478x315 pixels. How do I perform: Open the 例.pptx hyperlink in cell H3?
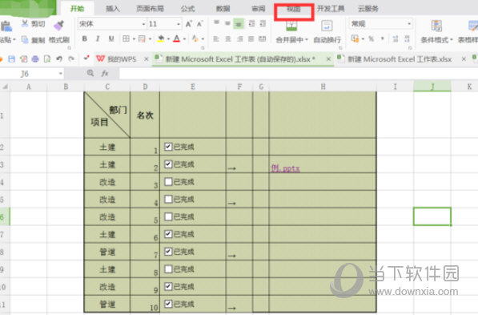tap(286, 168)
